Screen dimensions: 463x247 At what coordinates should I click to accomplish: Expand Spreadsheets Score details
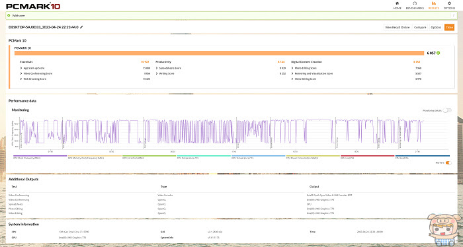tap(157, 68)
